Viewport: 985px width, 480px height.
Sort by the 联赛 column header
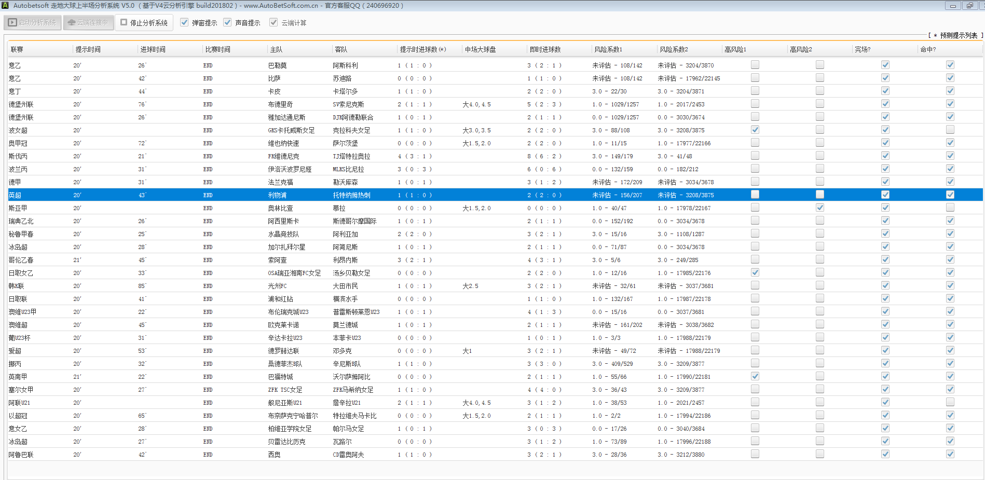(x=17, y=49)
